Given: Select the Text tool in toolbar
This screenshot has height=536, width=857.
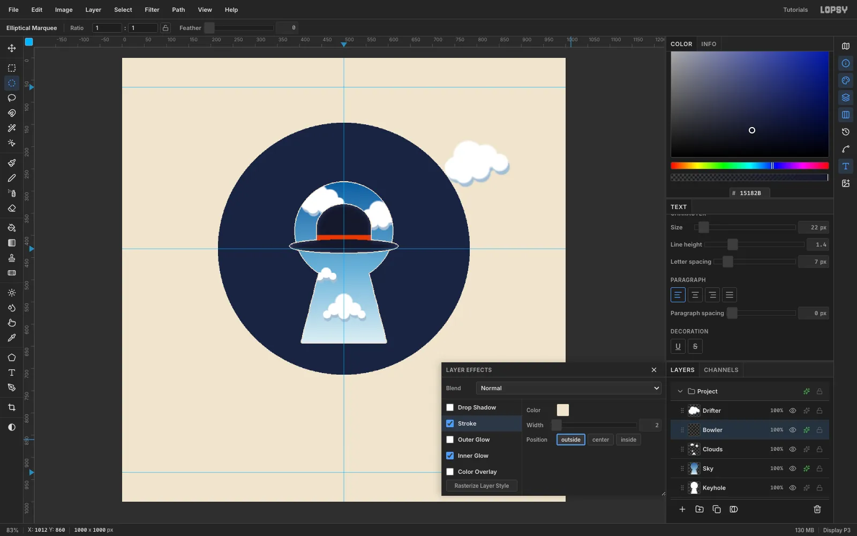Looking at the screenshot, I should [x=12, y=373].
